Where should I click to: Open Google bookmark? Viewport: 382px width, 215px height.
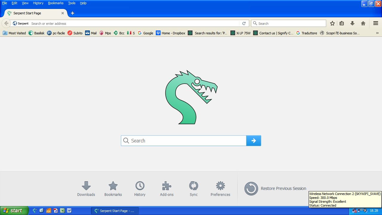click(x=145, y=33)
